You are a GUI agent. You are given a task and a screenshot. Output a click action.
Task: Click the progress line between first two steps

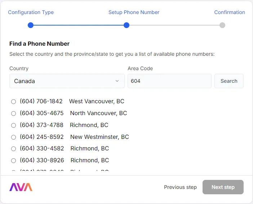[79, 25]
